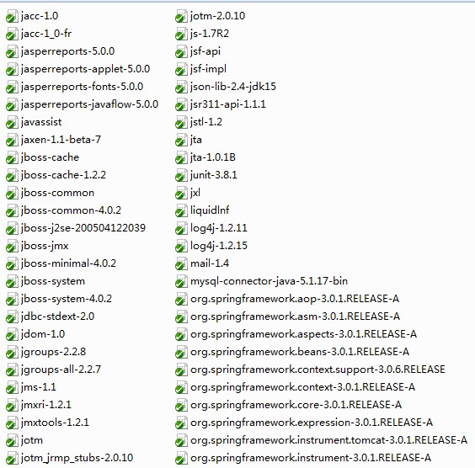The width and height of the screenshot is (475, 468).
Task: Select the icon beside jotm_jrmp_stubs-2.0.10
Action: [x=12, y=458]
